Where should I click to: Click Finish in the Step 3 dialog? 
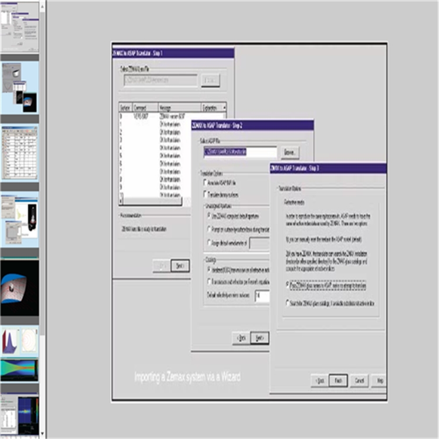tap(338, 380)
